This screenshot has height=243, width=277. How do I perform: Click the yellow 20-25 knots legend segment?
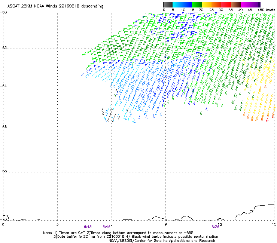click(207, 4)
